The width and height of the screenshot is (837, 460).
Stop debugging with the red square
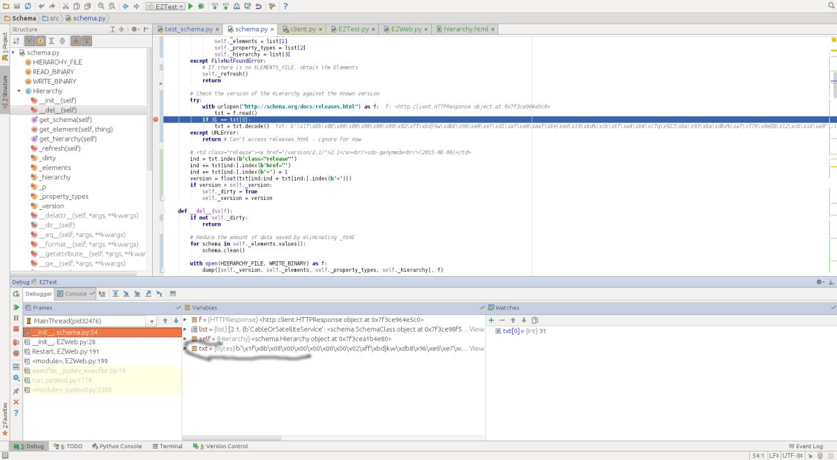16,328
